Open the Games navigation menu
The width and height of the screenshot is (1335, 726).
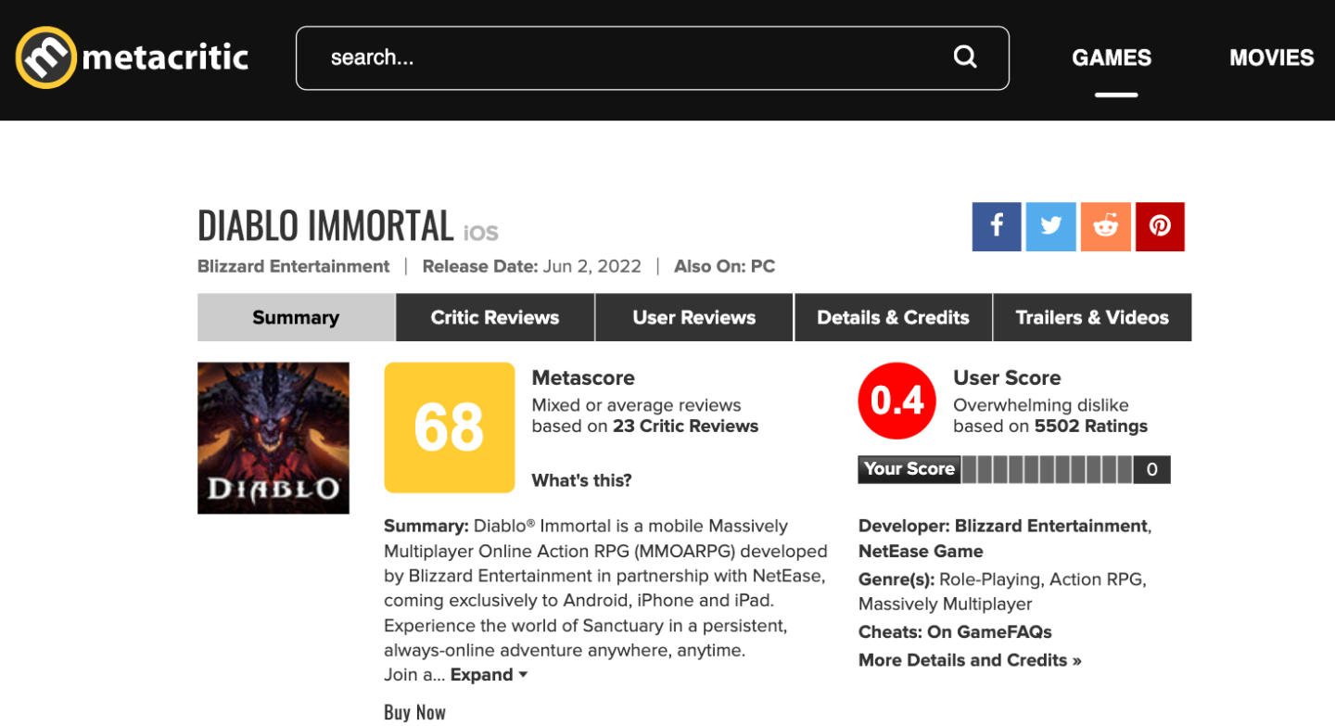point(1112,57)
